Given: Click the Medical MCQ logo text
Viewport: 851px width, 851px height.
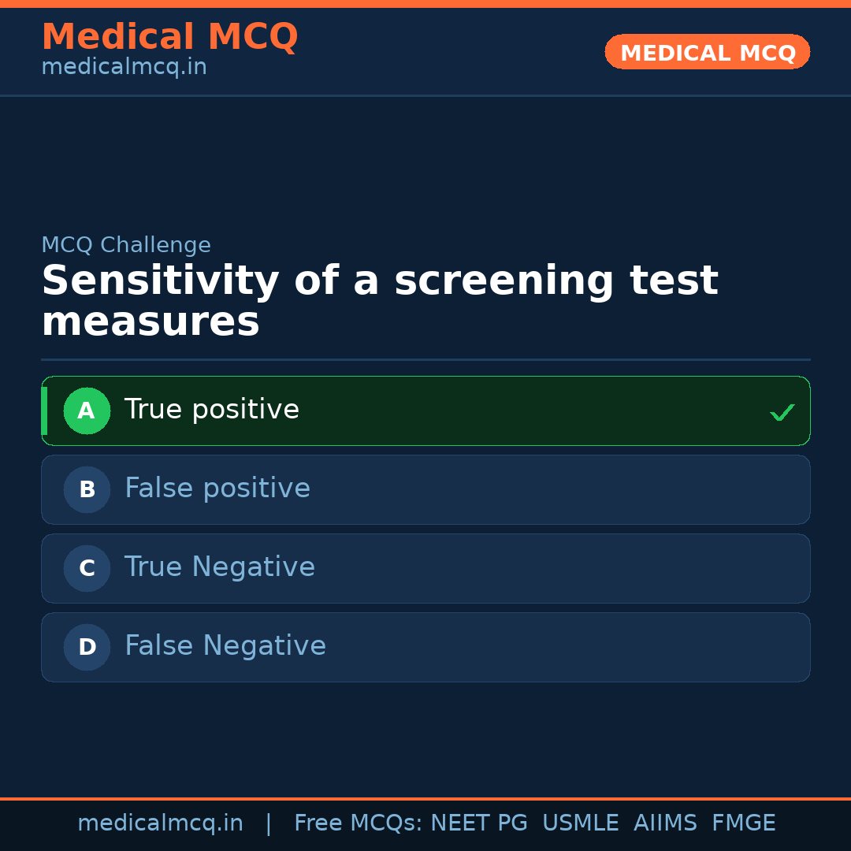Looking at the screenshot, I should [169, 36].
